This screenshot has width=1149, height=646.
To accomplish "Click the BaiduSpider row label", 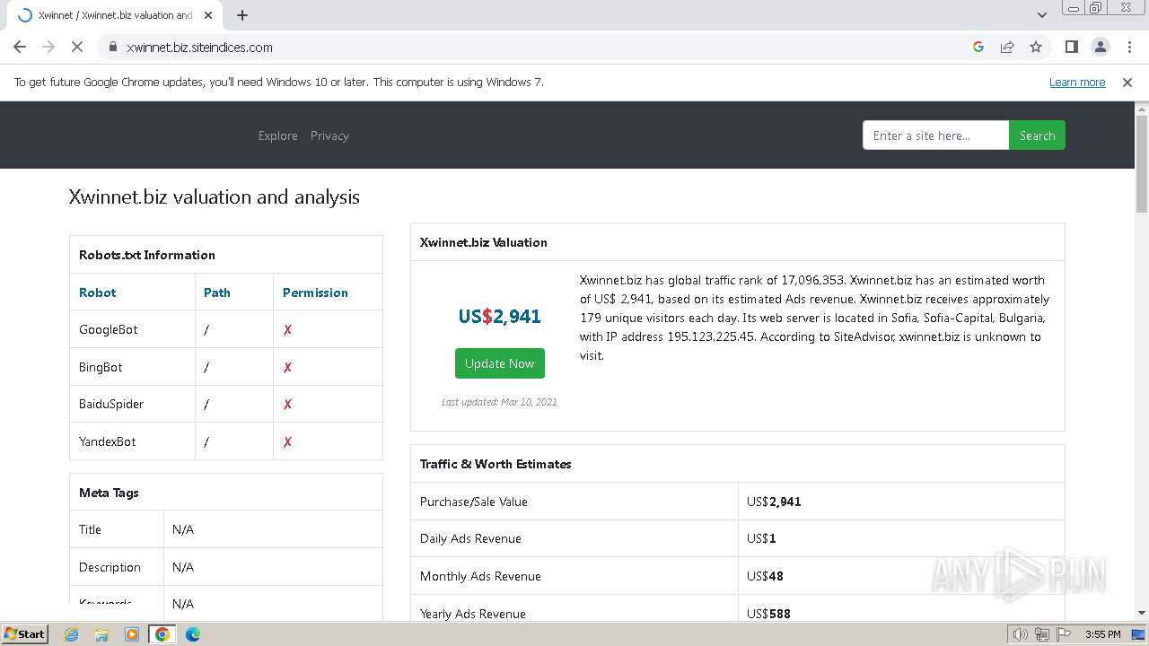I will (111, 404).
